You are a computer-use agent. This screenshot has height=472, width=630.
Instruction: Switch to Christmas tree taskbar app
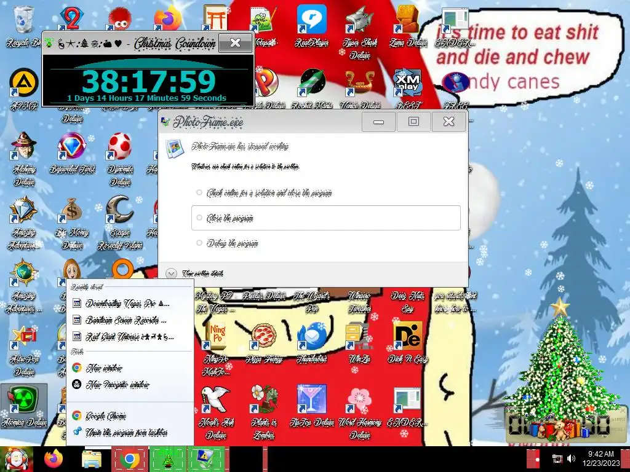[167, 459]
